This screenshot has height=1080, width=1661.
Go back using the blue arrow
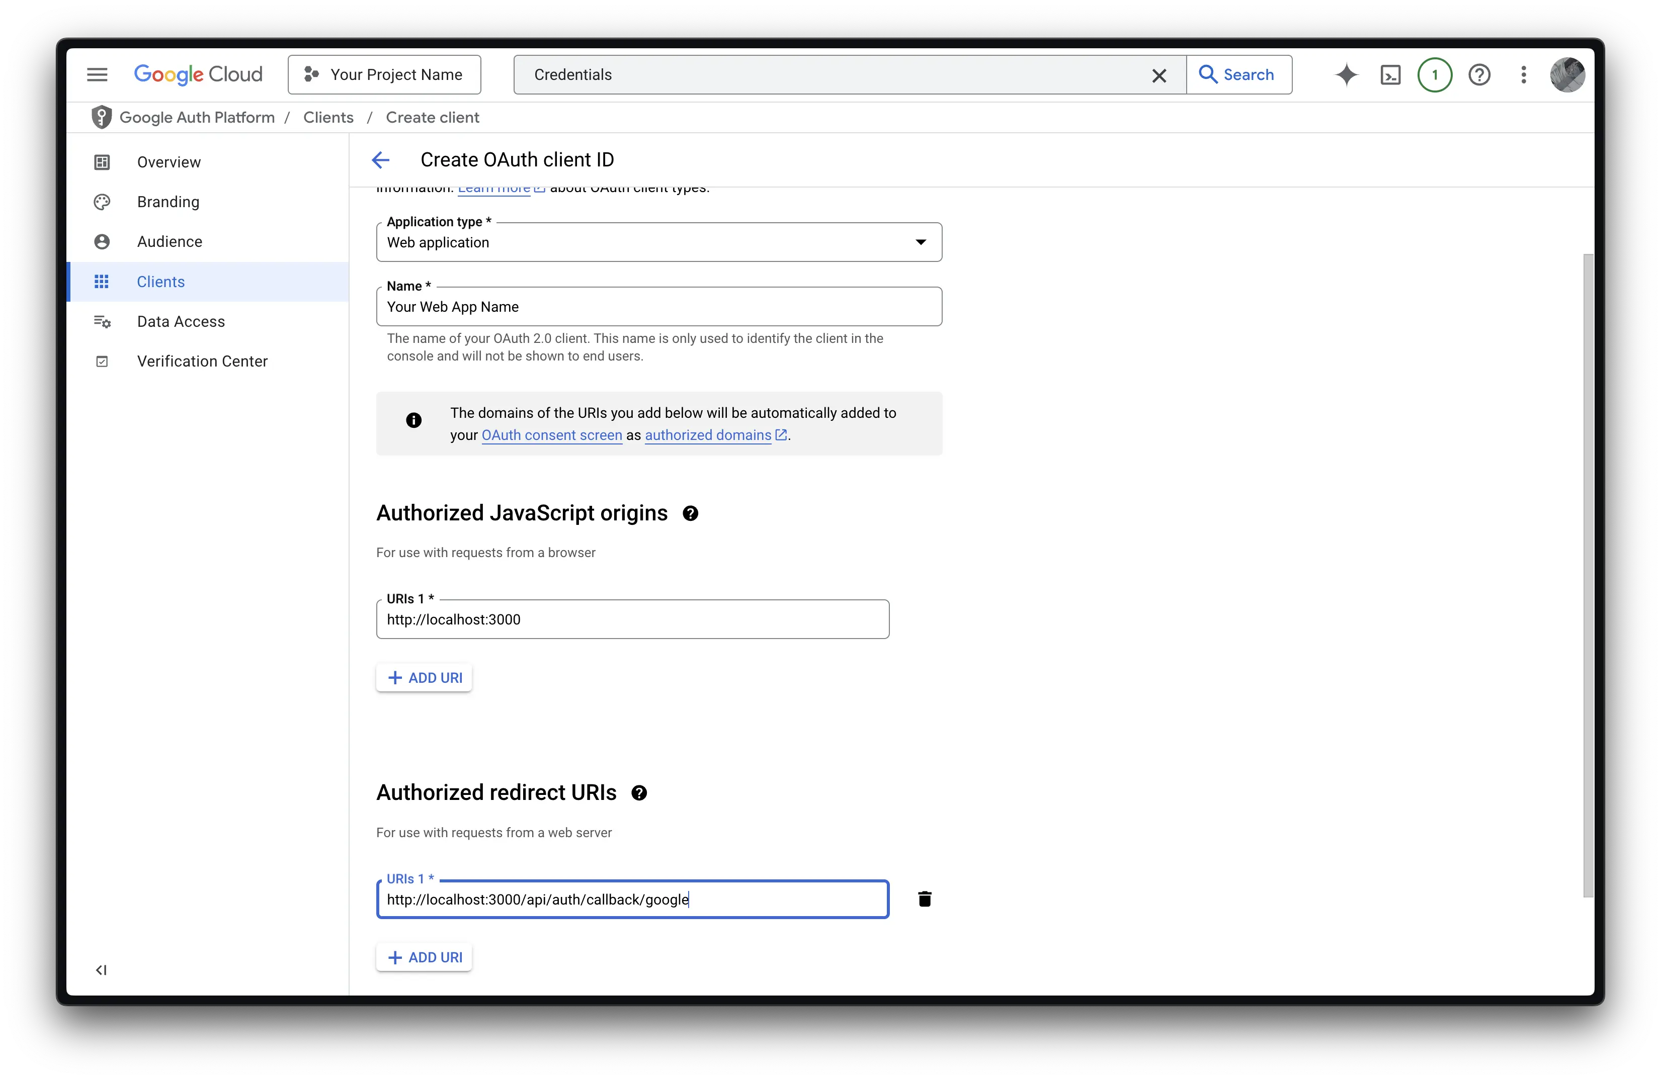[x=380, y=160]
